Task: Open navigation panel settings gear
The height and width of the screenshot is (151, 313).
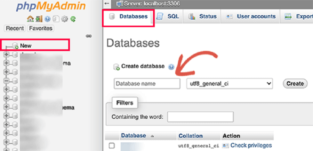Action: point(65,19)
